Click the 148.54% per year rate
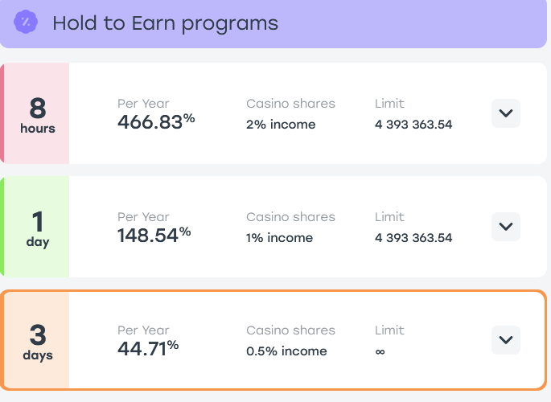The height and width of the screenshot is (402, 551). click(x=154, y=235)
